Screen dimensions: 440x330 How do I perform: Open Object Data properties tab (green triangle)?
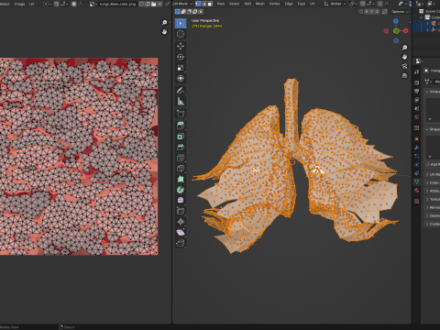[x=417, y=181]
